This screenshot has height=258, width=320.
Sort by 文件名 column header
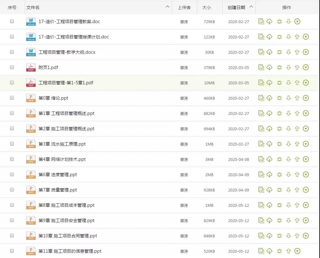33,7
